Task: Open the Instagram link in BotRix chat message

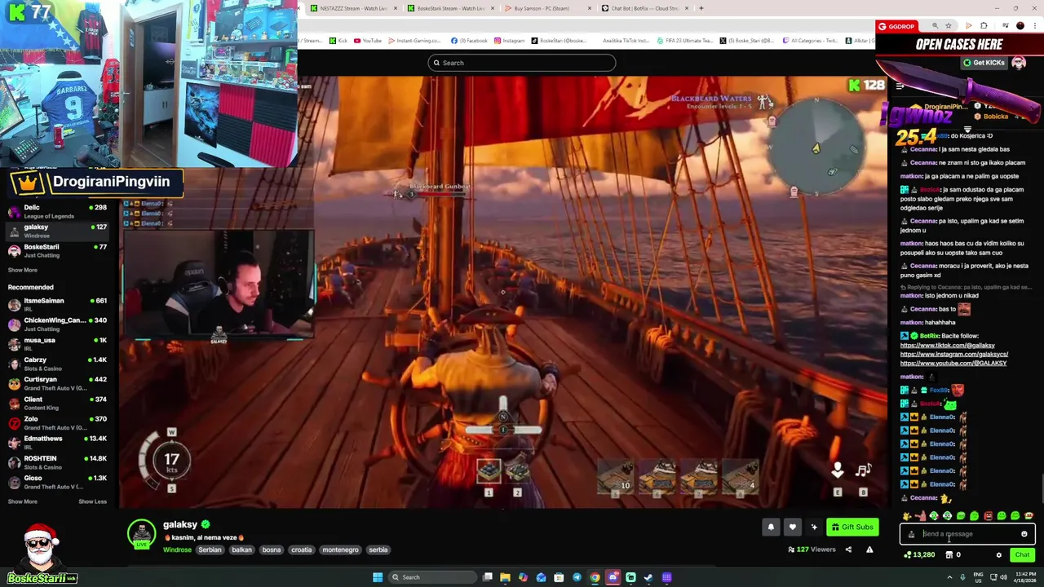Action: click(953, 355)
